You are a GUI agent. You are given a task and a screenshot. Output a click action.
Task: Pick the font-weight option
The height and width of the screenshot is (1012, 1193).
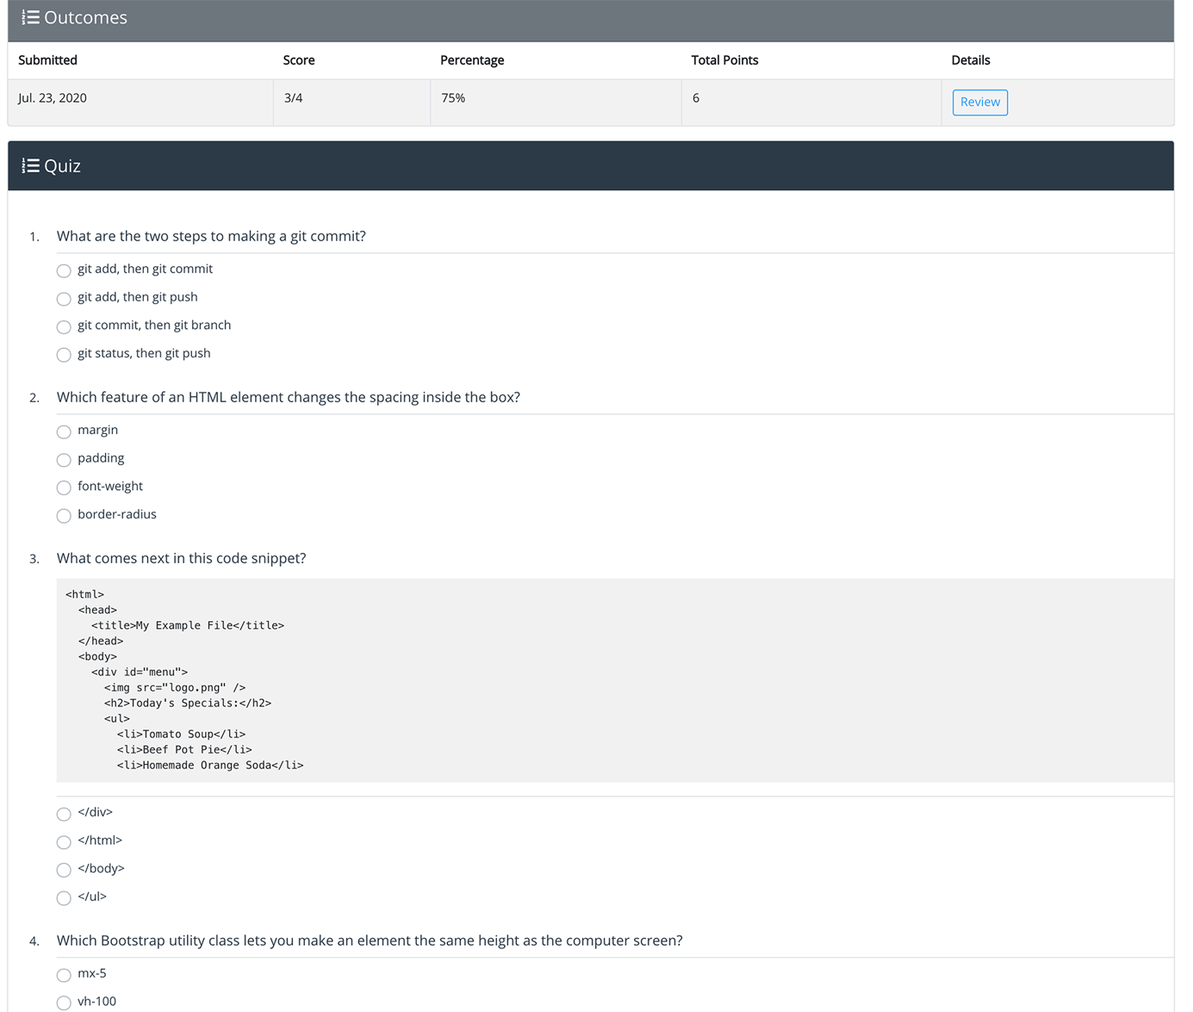tap(64, 488)
